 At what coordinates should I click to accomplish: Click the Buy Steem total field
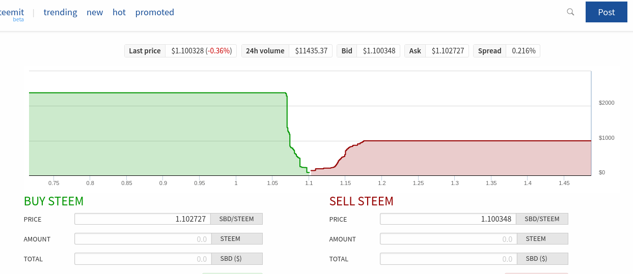(x=143, y=259)
